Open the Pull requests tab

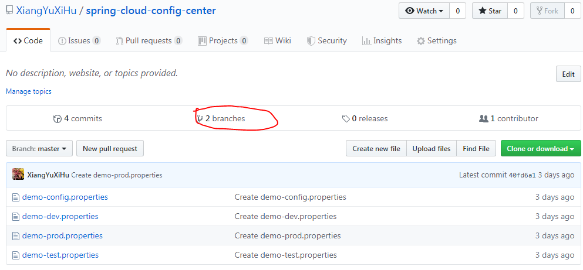tap(149, 41)
